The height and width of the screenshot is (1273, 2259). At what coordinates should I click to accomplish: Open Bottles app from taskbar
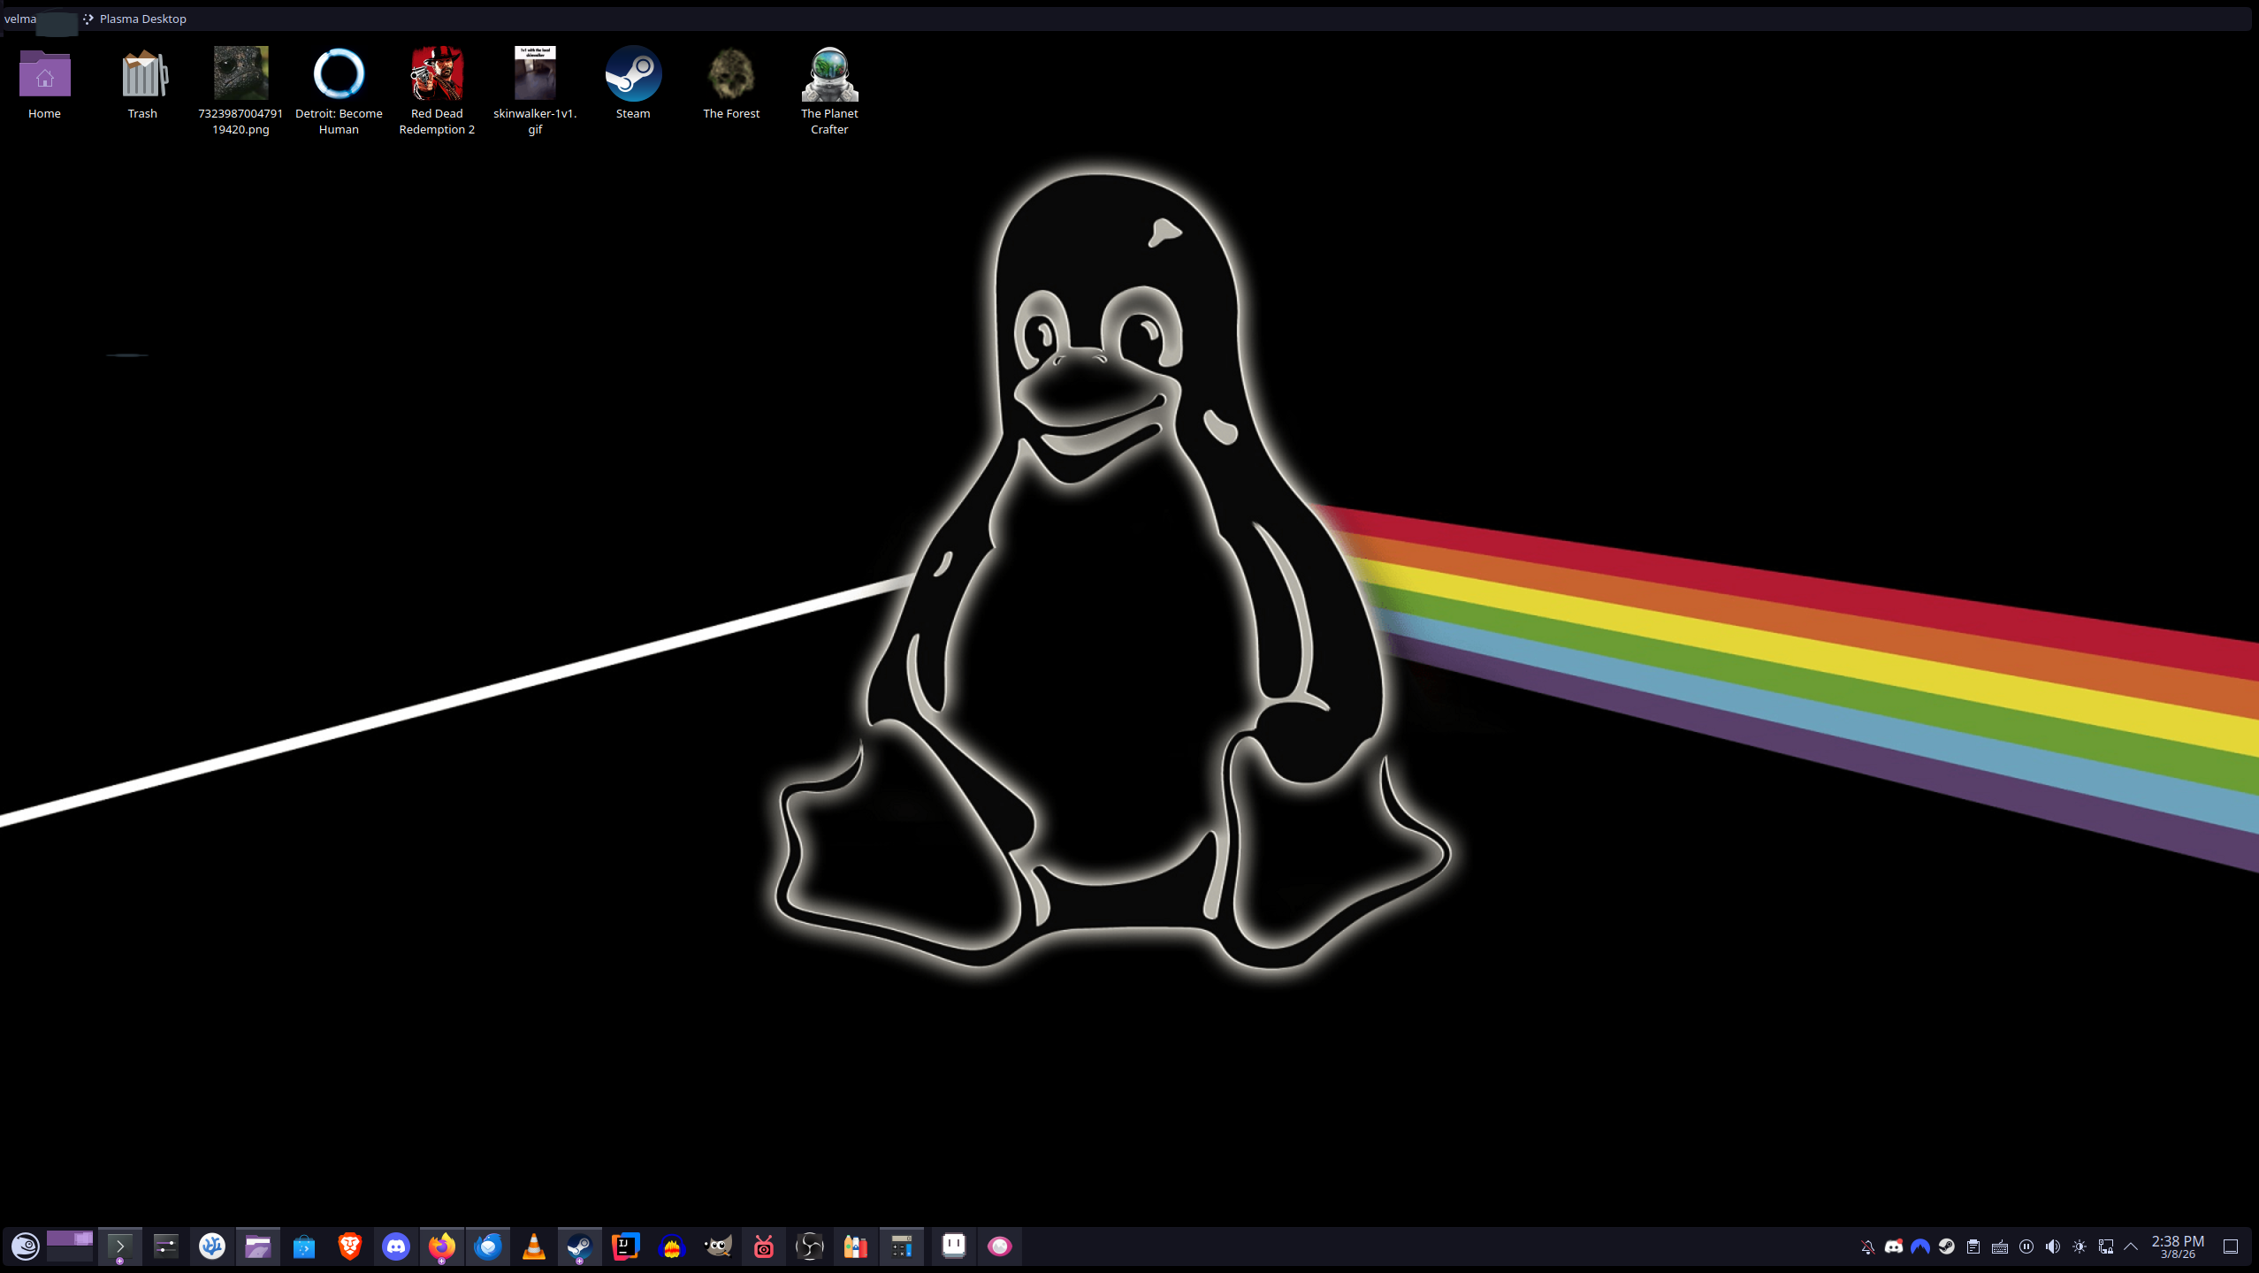click(856, 1246)
